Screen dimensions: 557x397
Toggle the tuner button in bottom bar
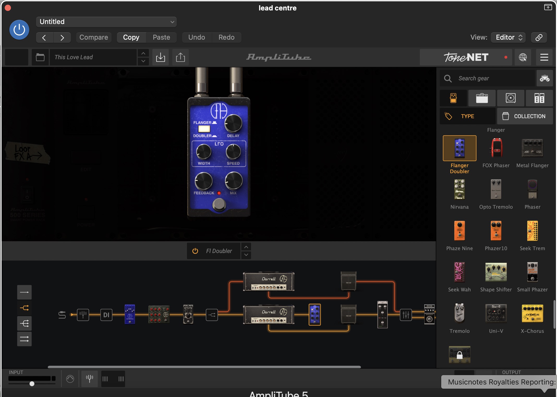[x=89, y=378]
